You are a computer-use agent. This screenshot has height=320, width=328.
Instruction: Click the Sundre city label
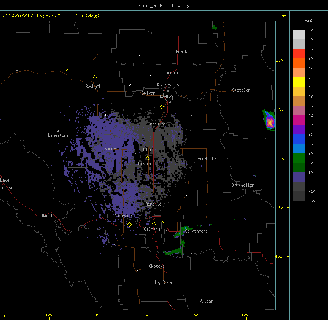[111, 149]
